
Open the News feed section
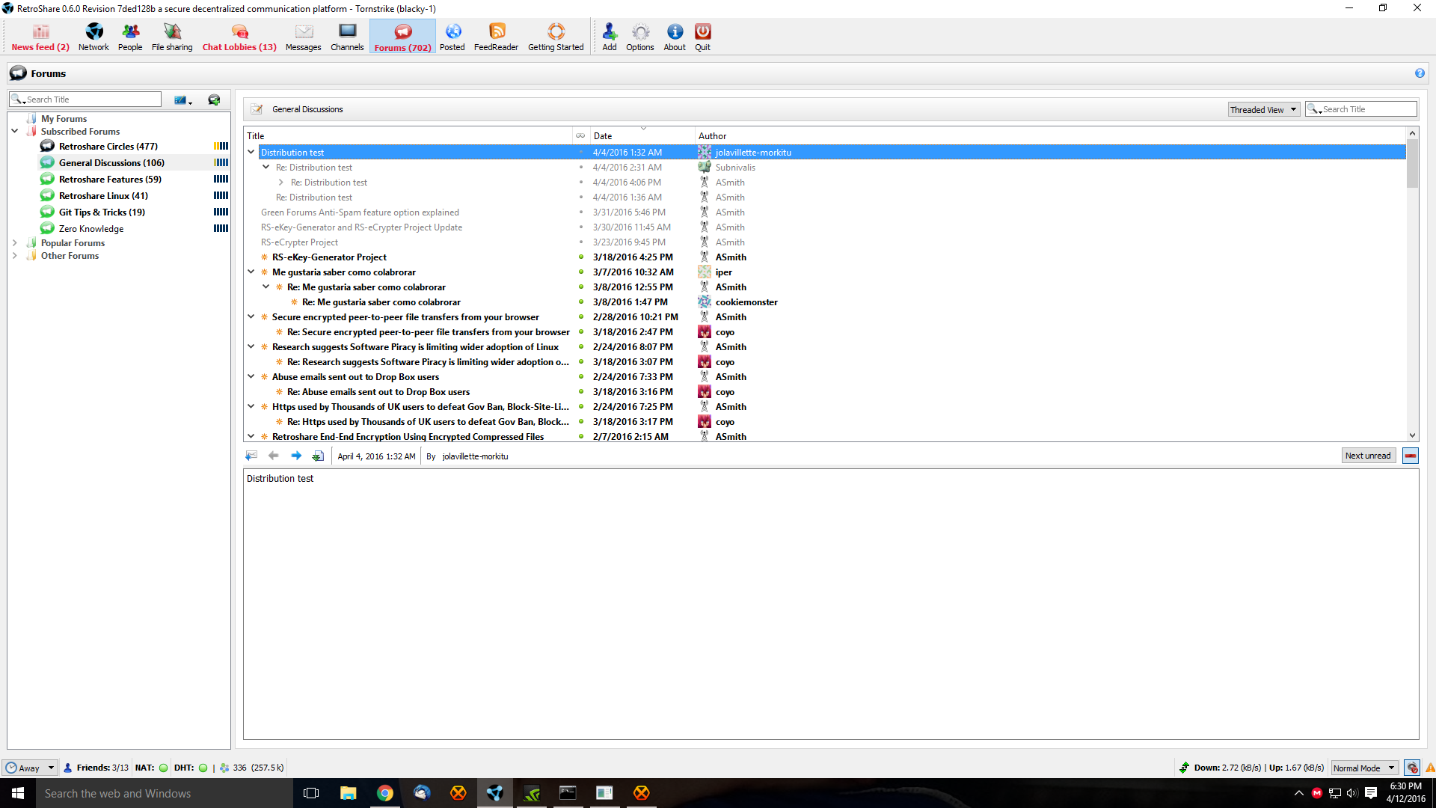coord(40,37)
